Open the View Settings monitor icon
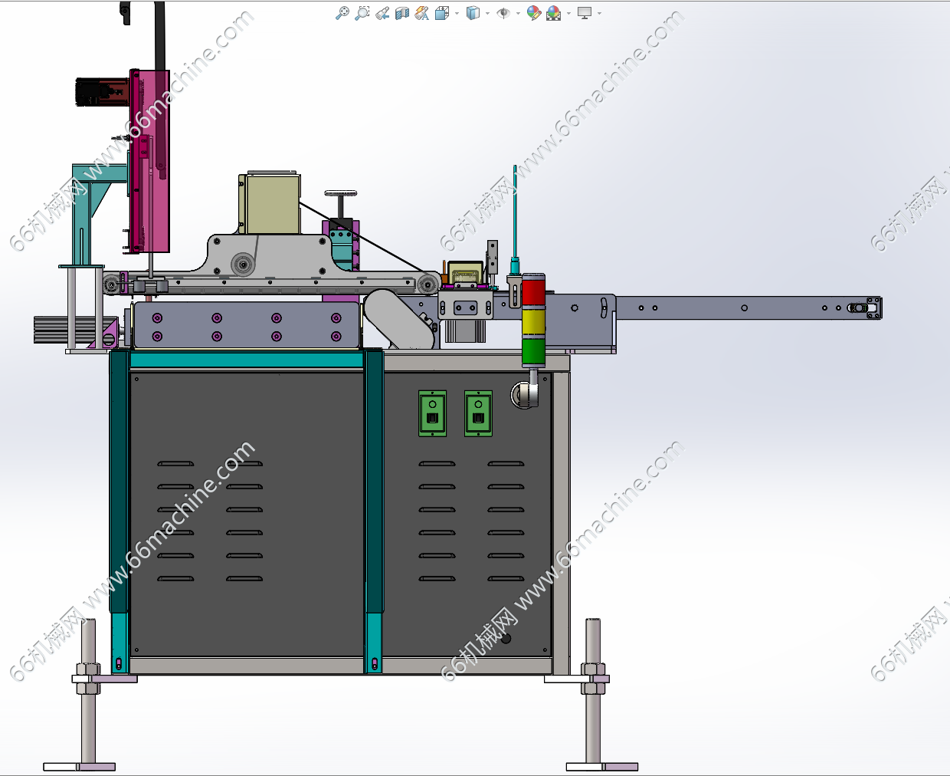The image size is (950, 776). [585, 13]
